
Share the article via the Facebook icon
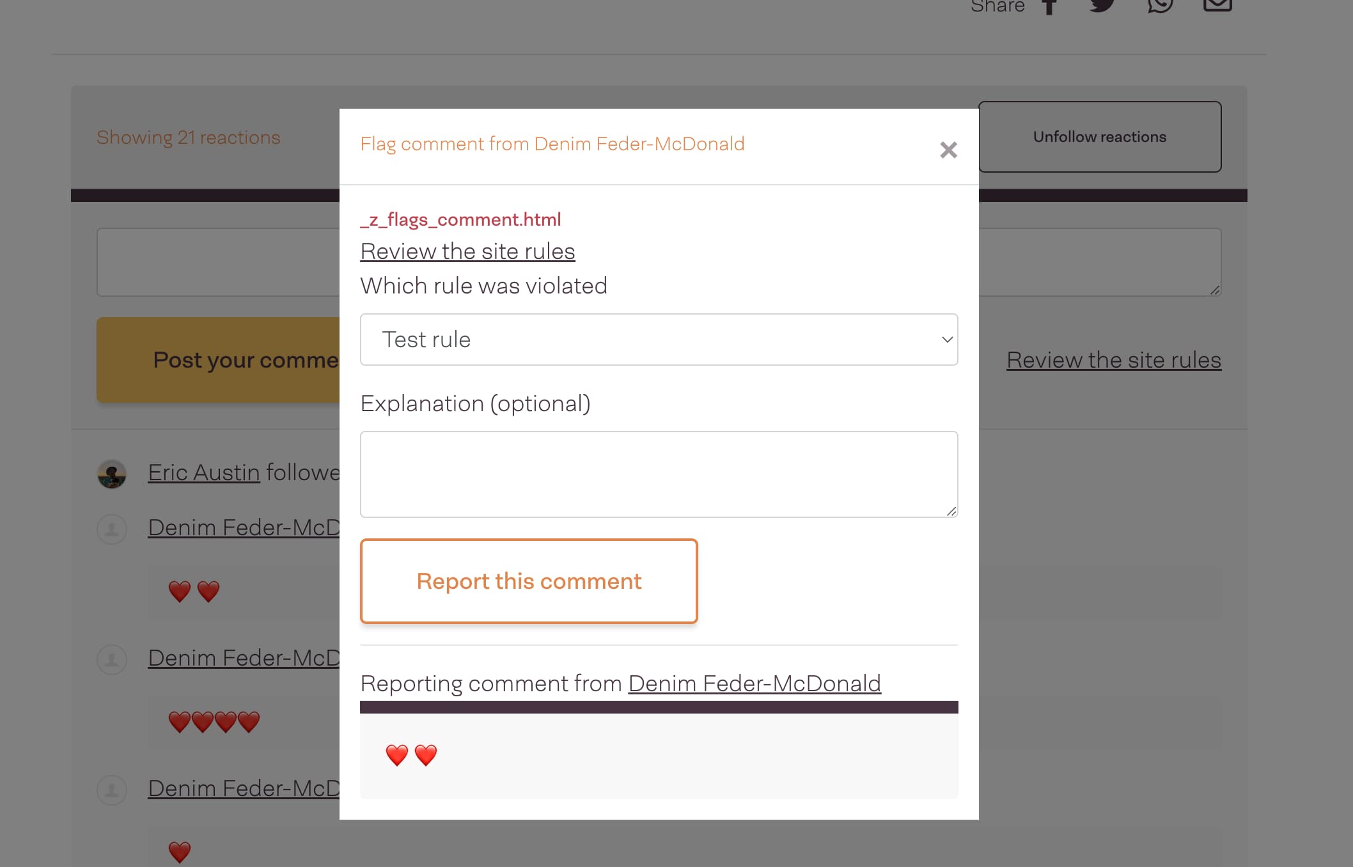[x=1049, y=5]
